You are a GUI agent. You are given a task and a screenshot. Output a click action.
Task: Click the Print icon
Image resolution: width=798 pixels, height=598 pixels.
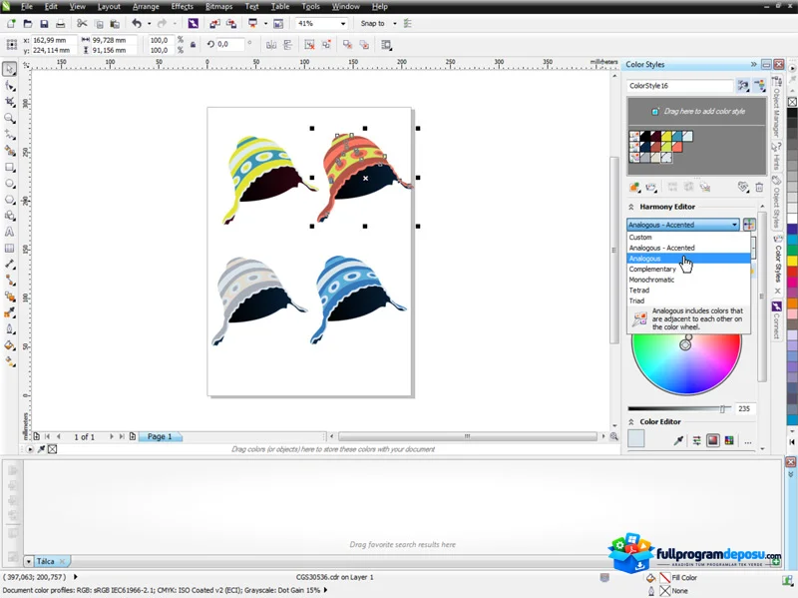[60, 23]
